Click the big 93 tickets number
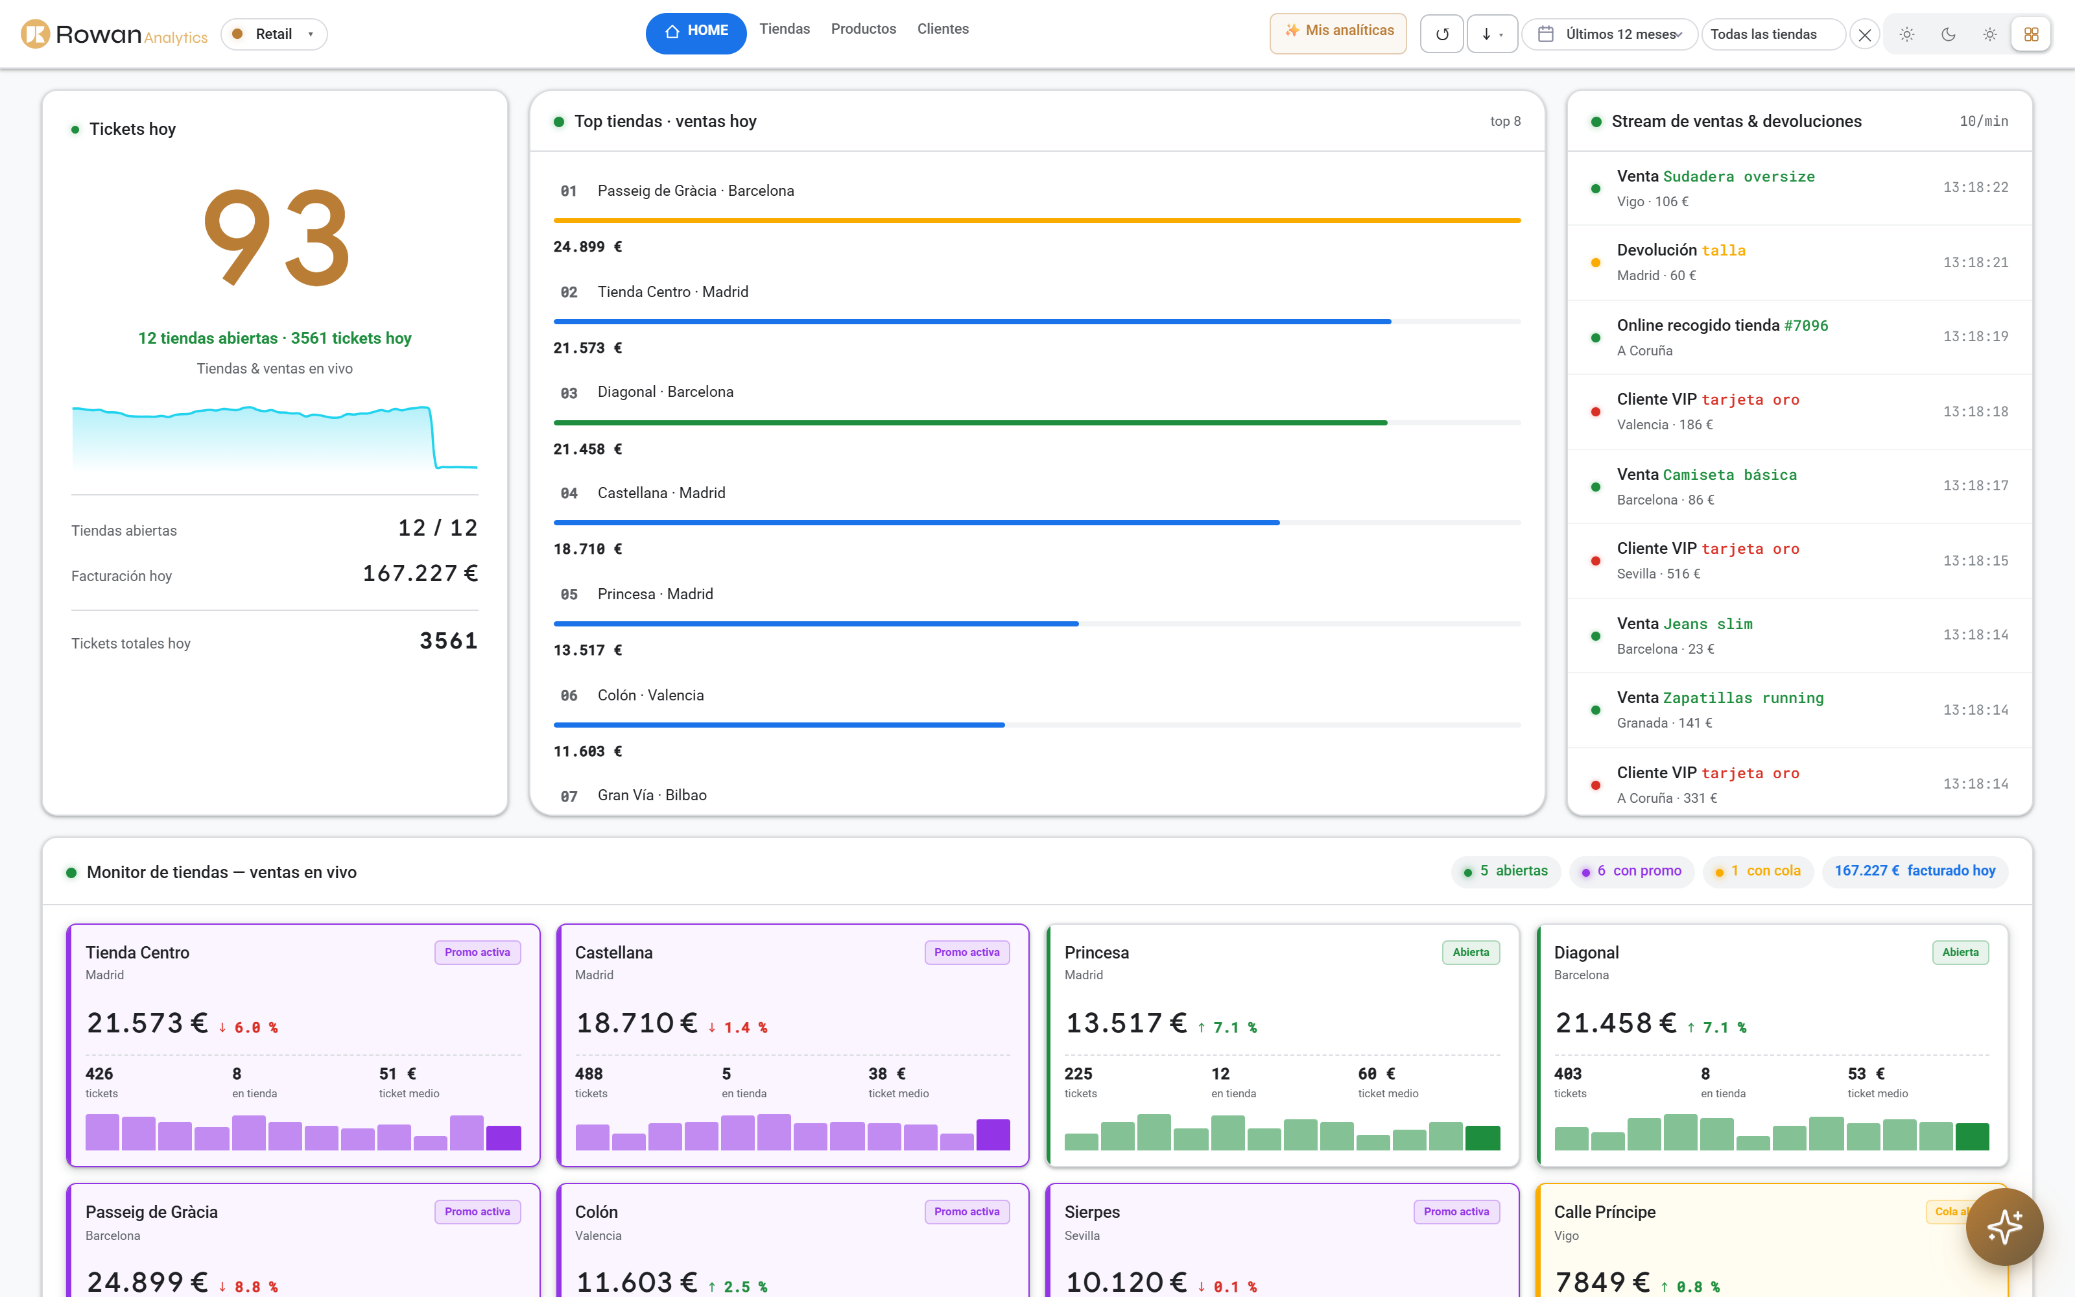2075x1297 pixels. pos(275,237)
